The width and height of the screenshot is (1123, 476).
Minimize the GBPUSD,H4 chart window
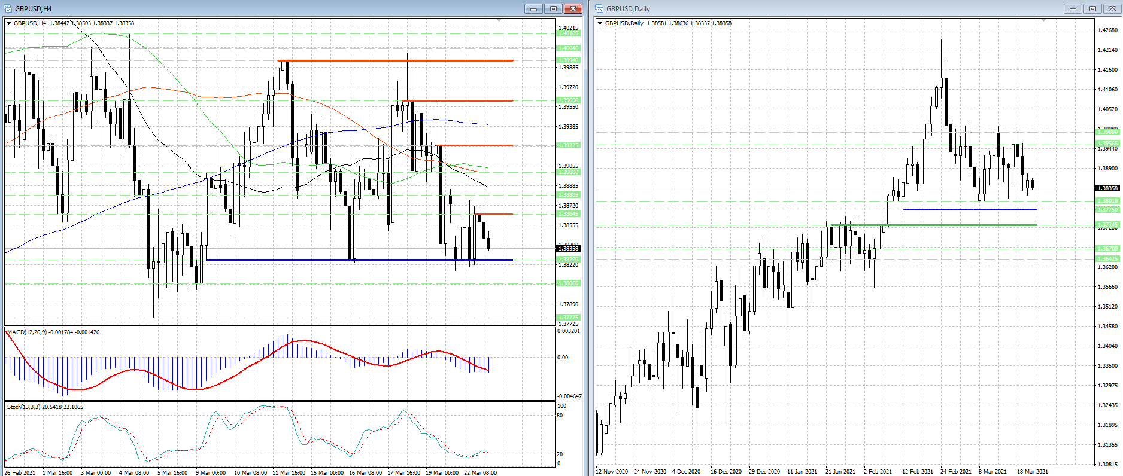[x=533, y=8]
